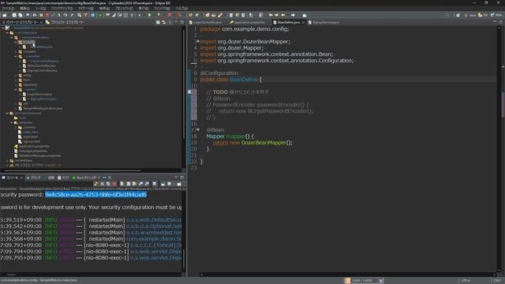Open the ヘルプ (Help) menu

tap(182, 9)
